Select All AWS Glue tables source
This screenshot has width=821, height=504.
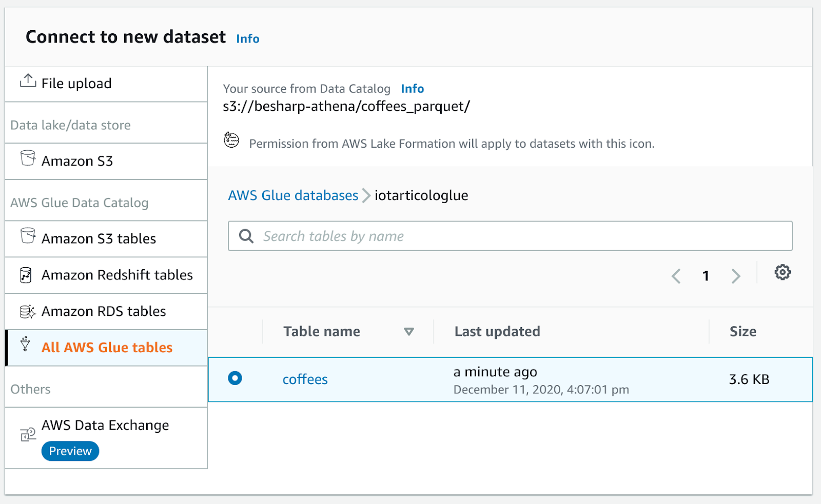[x=106, y=348]
